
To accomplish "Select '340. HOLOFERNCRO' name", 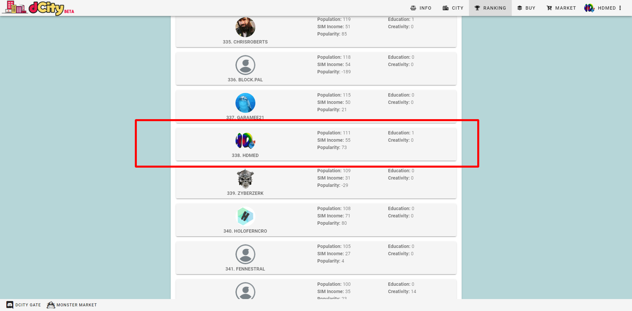I will point(245,231).
